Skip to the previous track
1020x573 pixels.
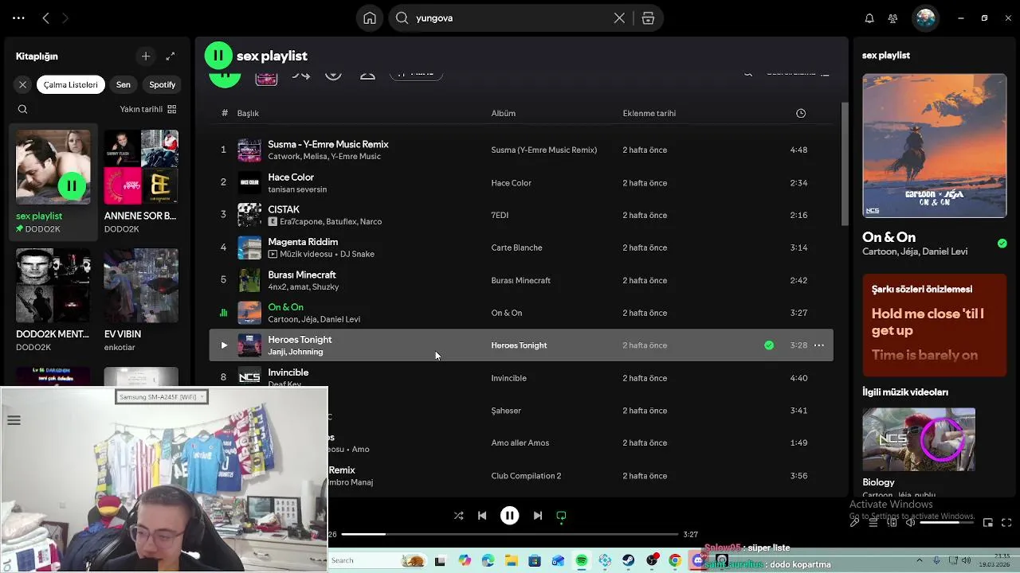tap(482, 516)
